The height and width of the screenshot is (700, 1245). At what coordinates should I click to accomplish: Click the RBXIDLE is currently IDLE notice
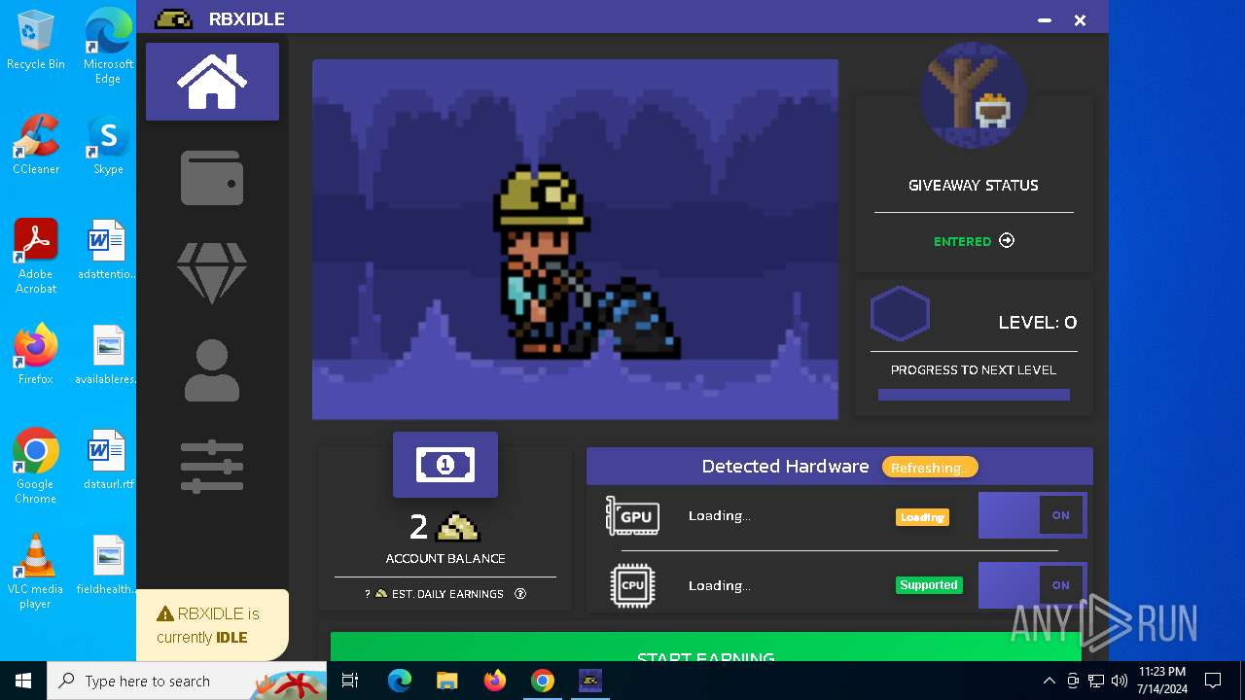point(212,625)
